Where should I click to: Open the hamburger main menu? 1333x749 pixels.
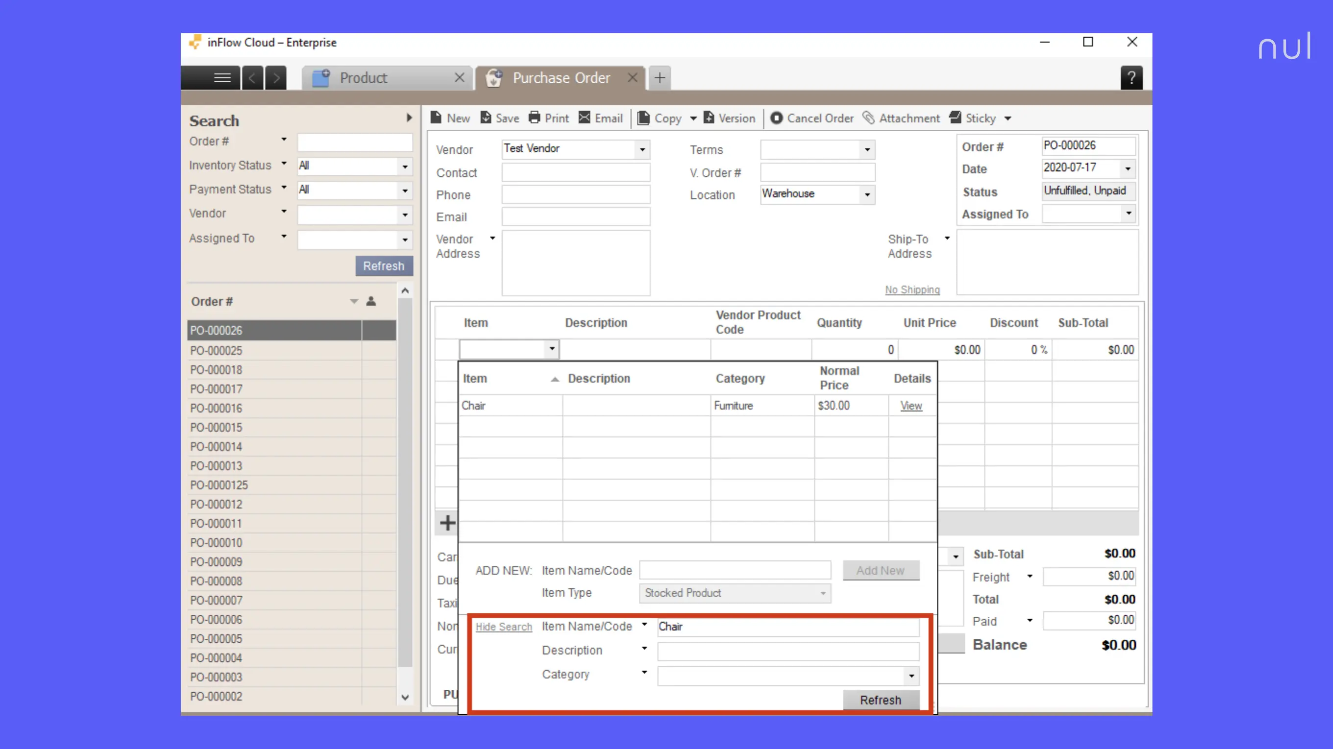(222, 78)
